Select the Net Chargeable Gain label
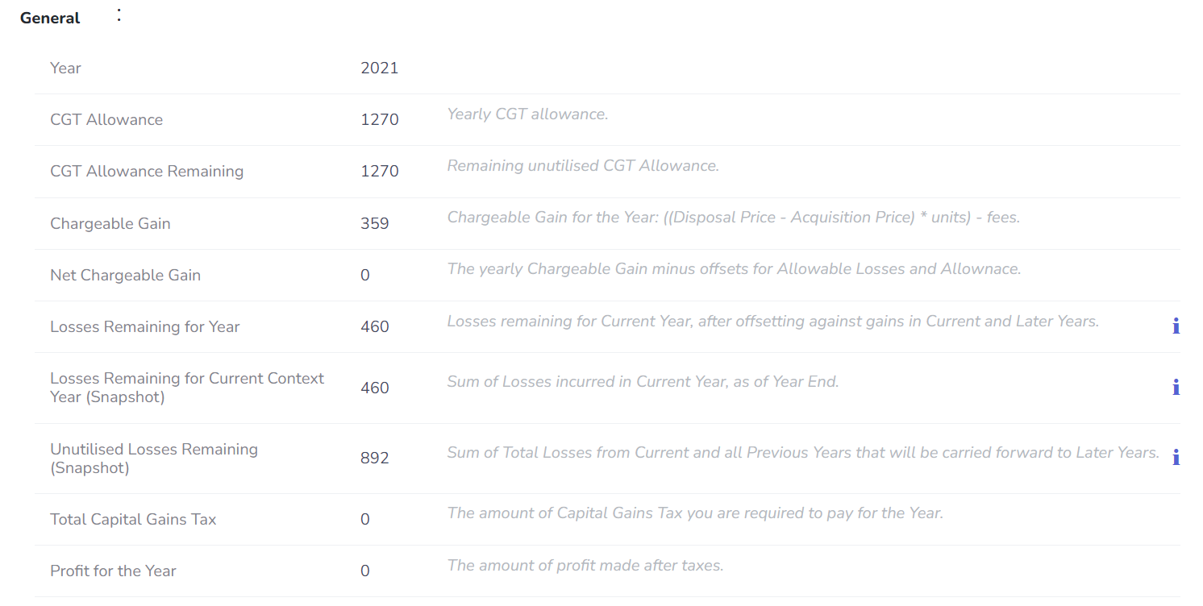Image resolution: width=1203 pixels, height=606 pixels. tap(125, 275)
